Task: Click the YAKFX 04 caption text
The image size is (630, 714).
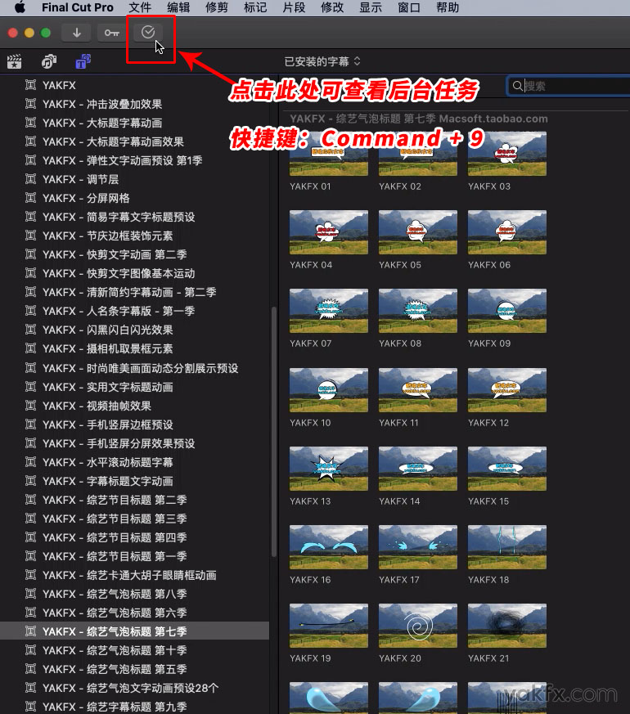Action: pyautogui.click(x=311, y=264)
